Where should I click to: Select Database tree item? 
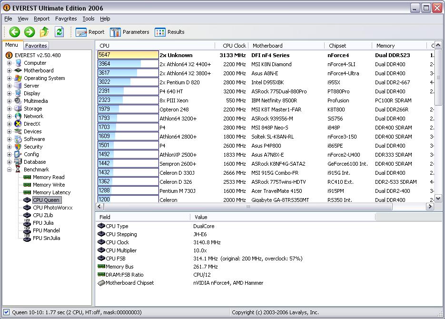click(x=35, y=162)
